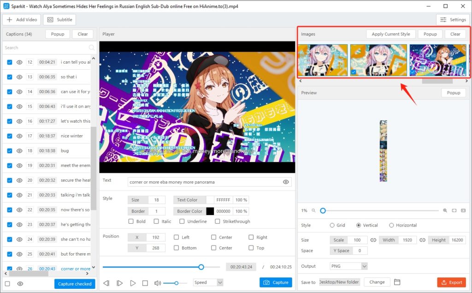Export the captured images
The height and width of the screenshot is (293, 472).
click(451, 282)
